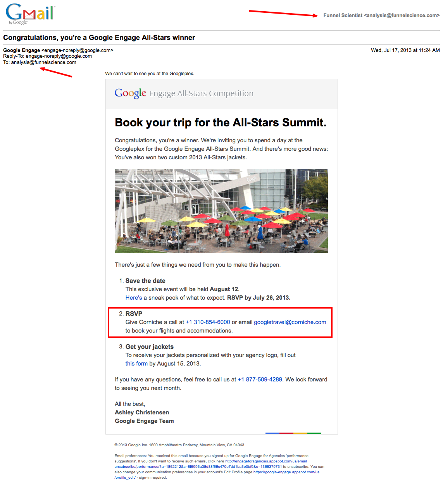Call Corniche at +1 310-854-6000 link
443x495 pixels.
tap(208, 322)
